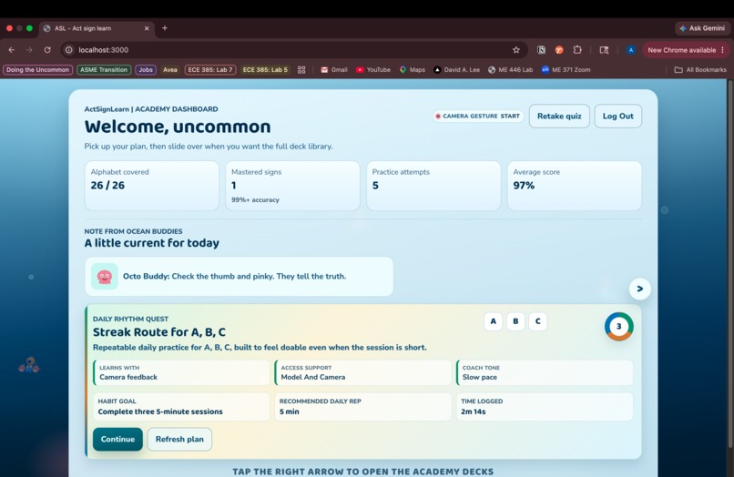Viewport: 734px width, 477px height.
Task: Click the Streak Route for A, B, C title
Action: (x=159, y=332)
